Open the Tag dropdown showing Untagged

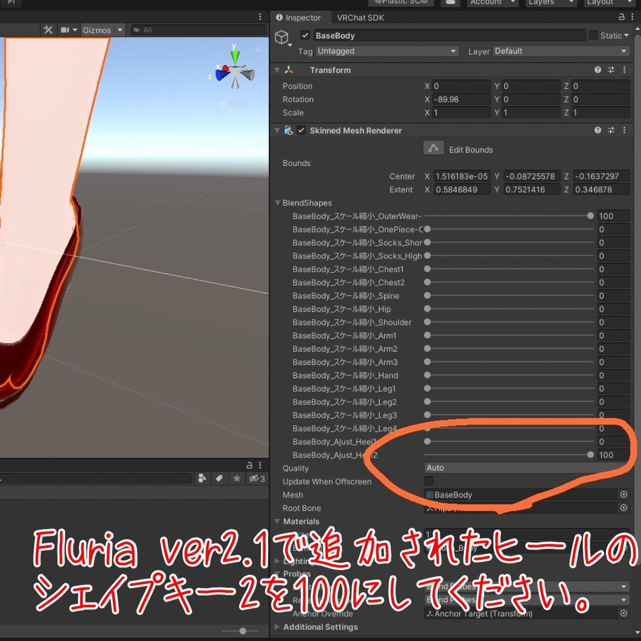[386, 51]
